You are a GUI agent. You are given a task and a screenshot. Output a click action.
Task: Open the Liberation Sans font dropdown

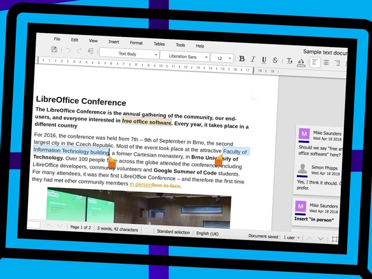click(x=185, y=57)
